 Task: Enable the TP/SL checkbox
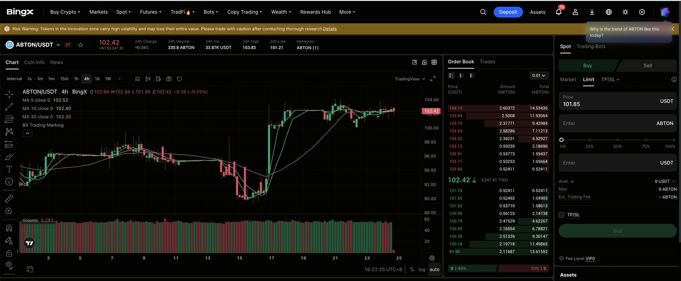click(x=561, y=215)
